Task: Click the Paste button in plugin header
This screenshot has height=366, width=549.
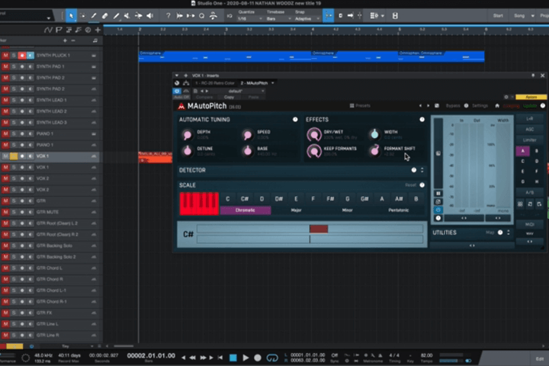Action: (x=253, y=98)
